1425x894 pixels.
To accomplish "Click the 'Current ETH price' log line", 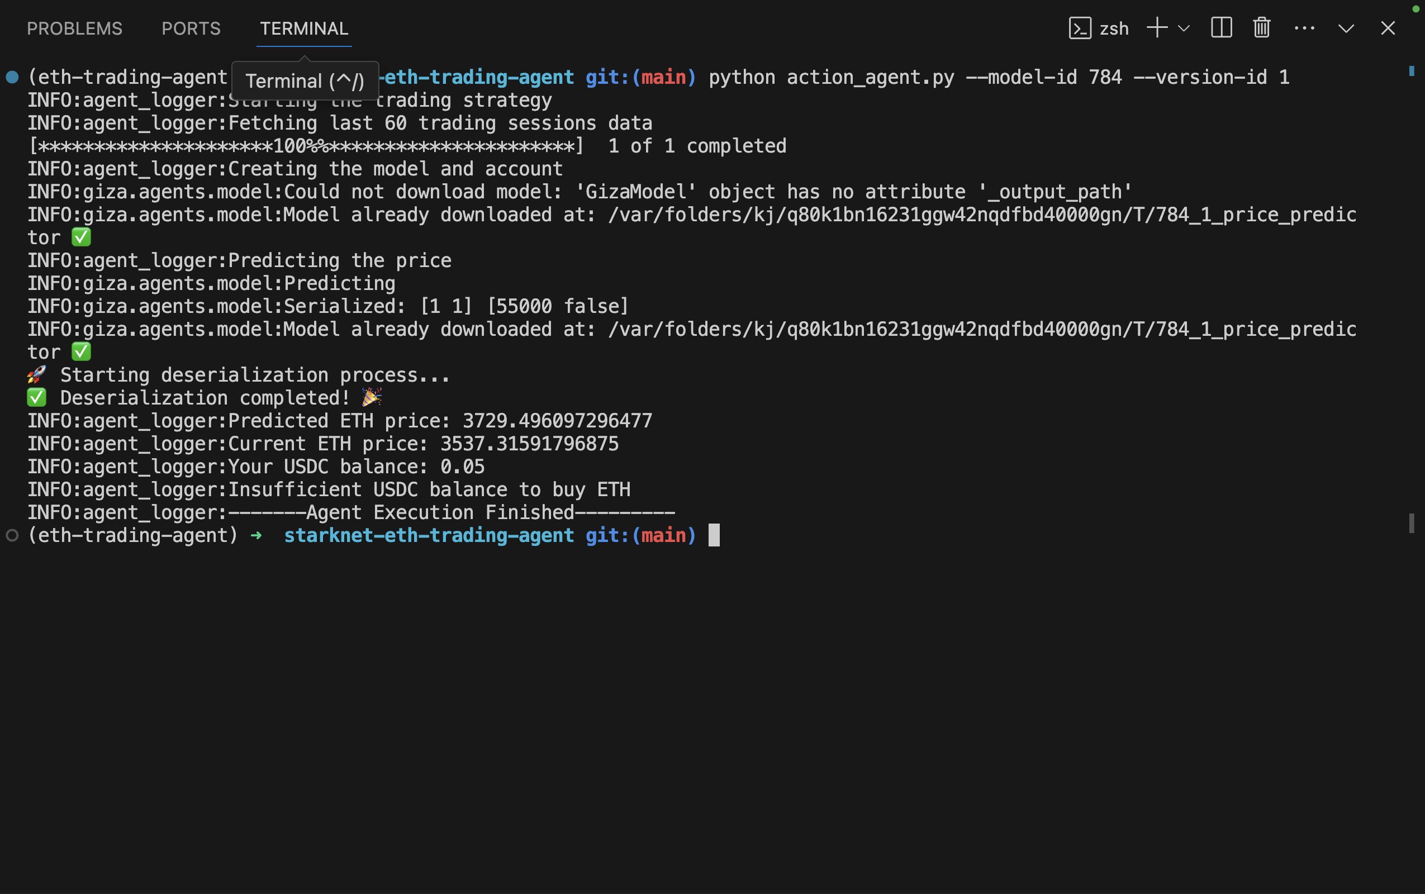I will coord(323,444).
